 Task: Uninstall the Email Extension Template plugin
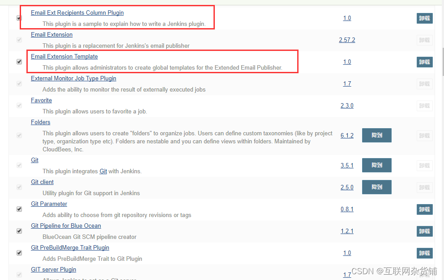click(x=424, y=62)
